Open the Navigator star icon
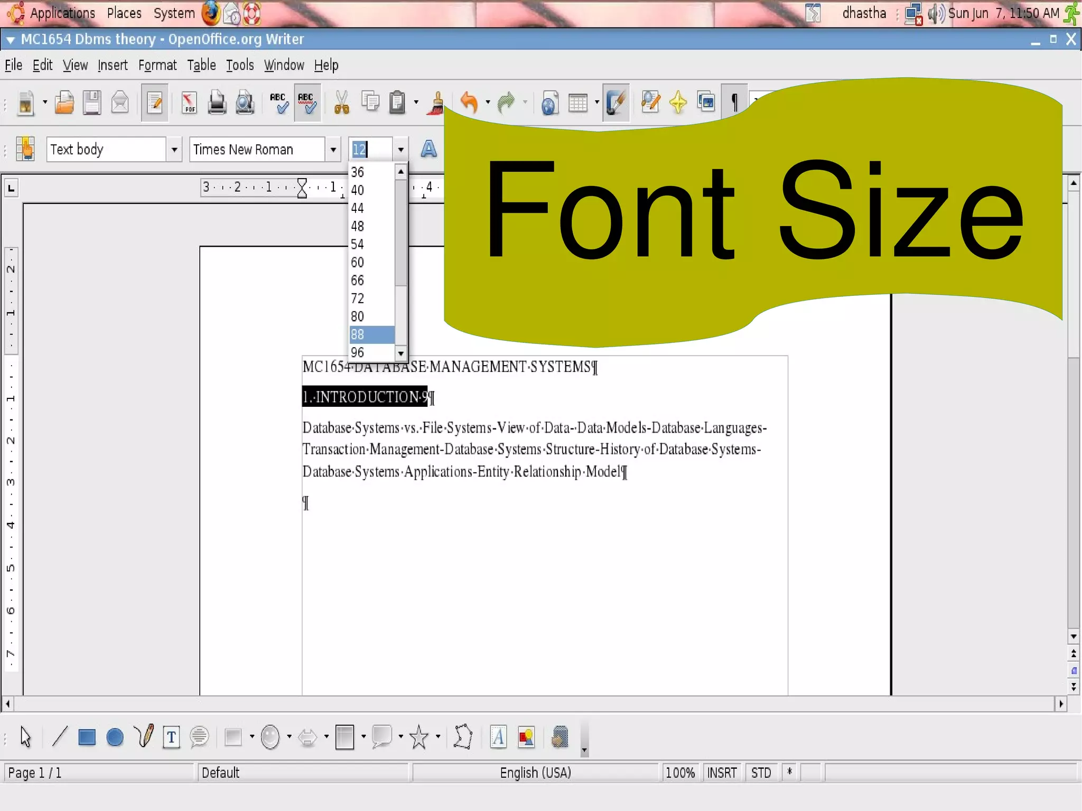1082x811 pixels. tap(678, 102)
